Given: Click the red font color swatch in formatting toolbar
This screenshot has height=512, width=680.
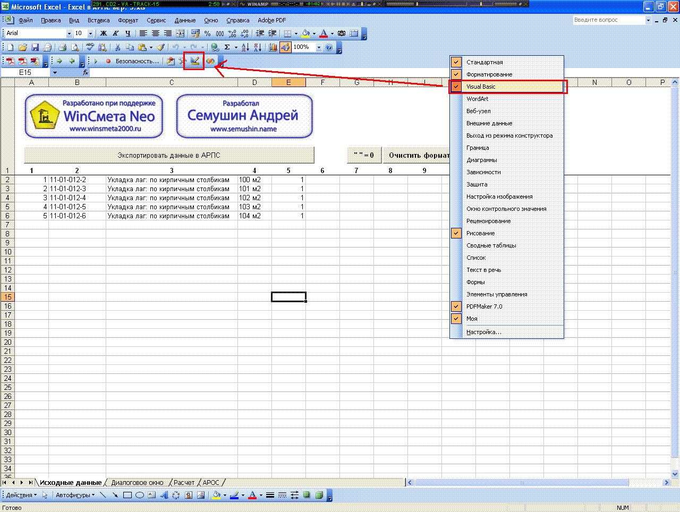Looking at the screenshot, I should [324, 33].
